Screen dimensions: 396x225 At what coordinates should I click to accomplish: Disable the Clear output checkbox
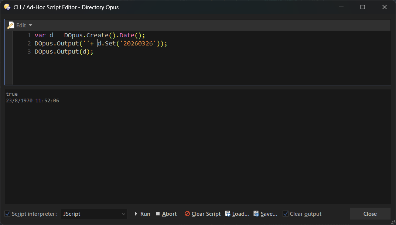tap(286, 214)
